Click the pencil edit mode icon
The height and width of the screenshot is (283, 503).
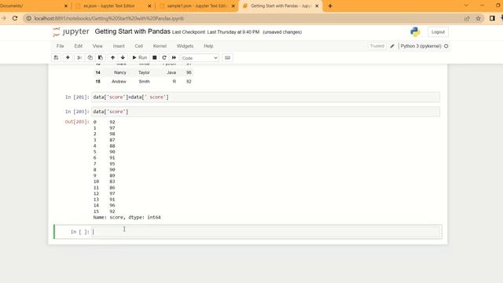tap(392, 46)
